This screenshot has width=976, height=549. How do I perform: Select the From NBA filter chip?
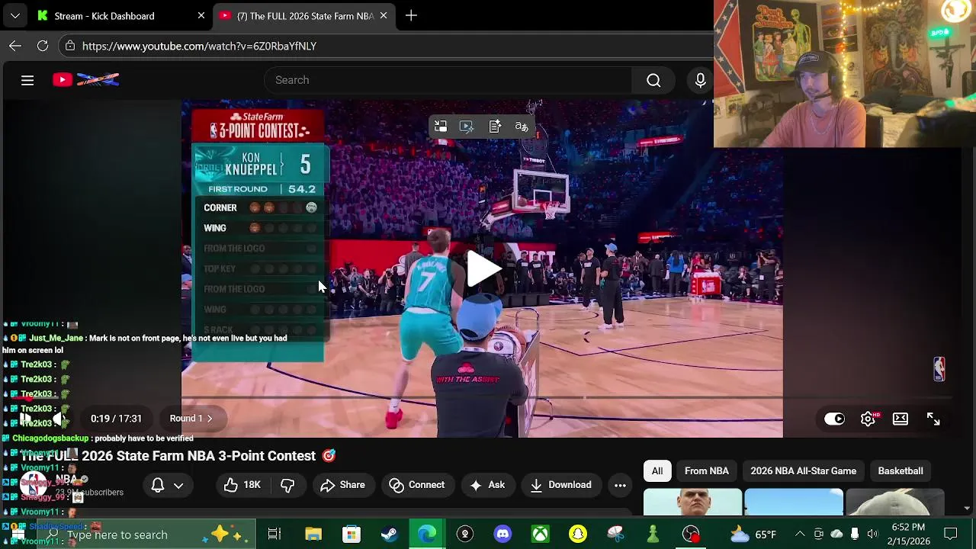707,471
